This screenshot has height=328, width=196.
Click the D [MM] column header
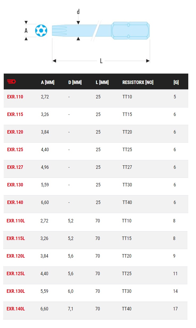click(x=75, y=82)
